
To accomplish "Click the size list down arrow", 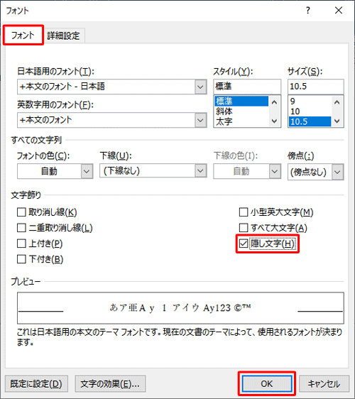I will [x=337, y=121].
